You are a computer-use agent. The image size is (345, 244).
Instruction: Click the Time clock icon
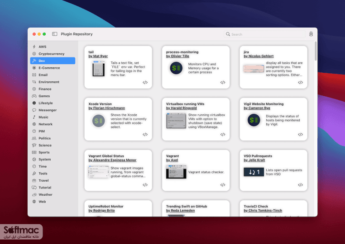(x=34, y=166)
